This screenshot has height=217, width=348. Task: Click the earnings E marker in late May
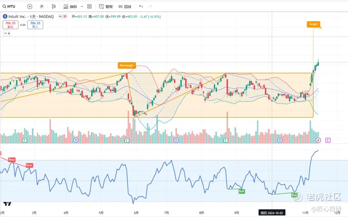(127, 140)
